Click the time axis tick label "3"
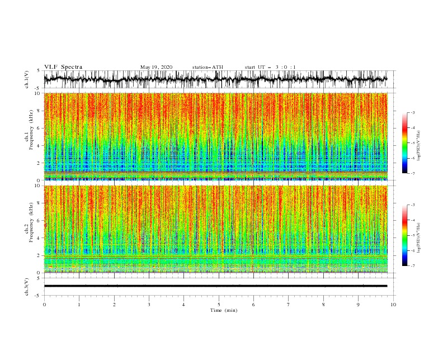 (x=149, y=305)
